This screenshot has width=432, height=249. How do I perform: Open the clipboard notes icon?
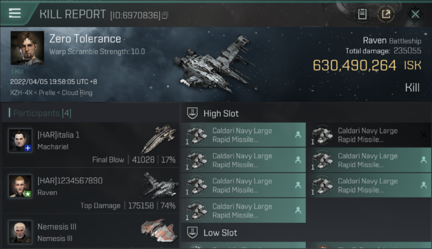(362, 14)
